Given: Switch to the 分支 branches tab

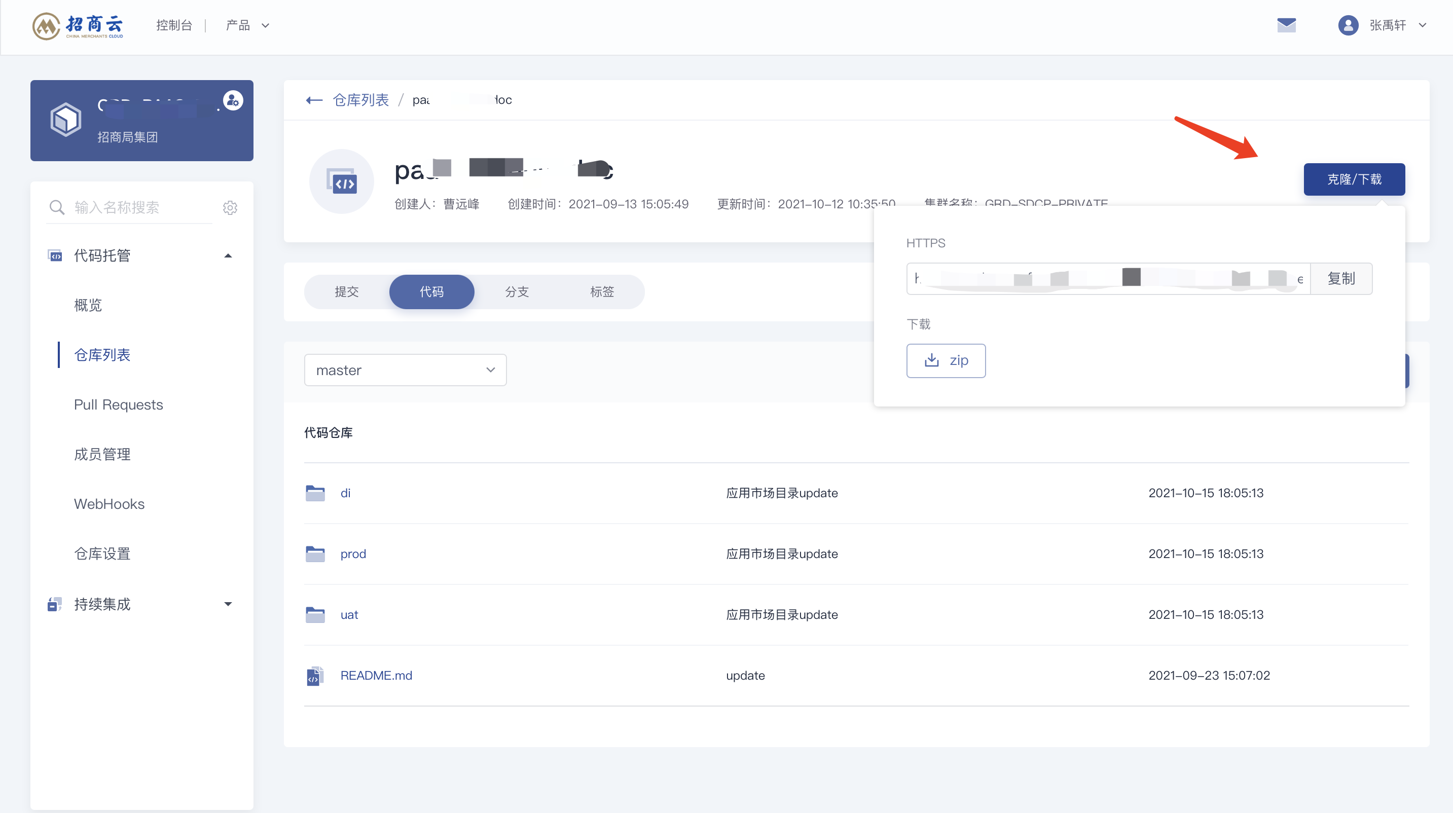Looking at the screenshot, I should click(x=517, y=292).
